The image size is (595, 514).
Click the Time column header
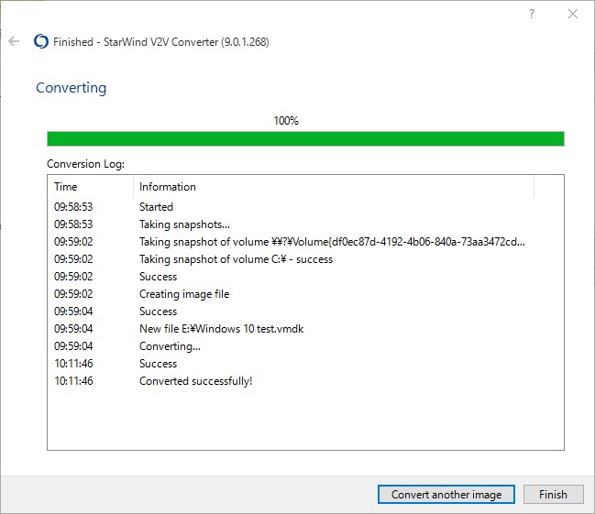coord(91,187)
